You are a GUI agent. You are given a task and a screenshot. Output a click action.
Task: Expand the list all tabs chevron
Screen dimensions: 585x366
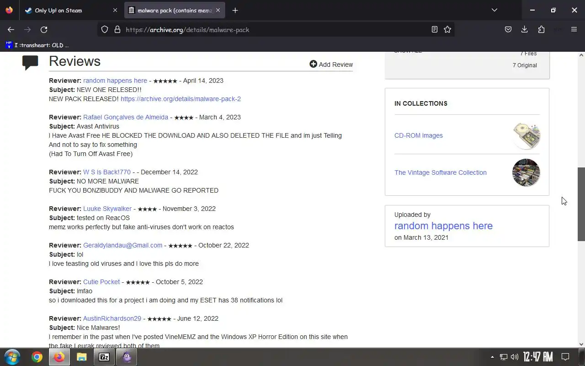point(494,10)
